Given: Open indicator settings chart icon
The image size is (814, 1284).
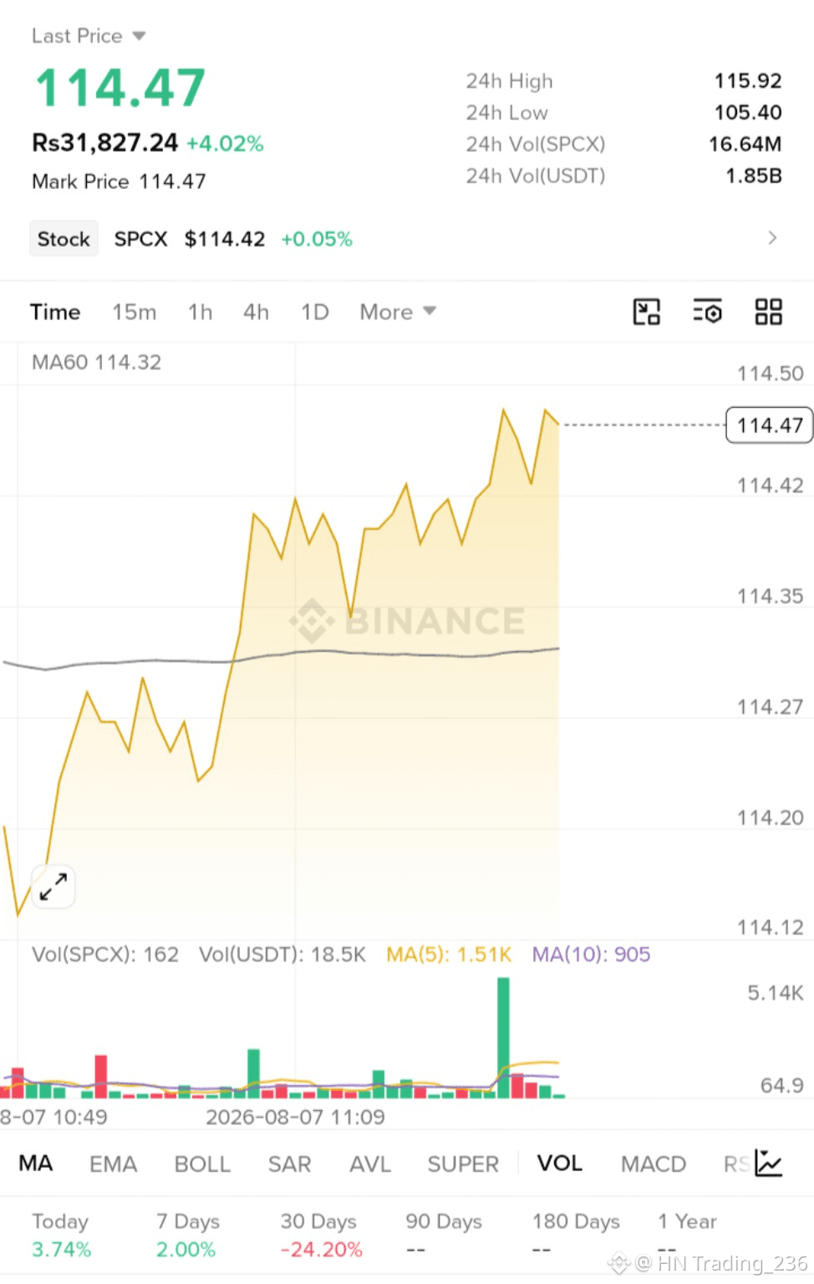Looking at the screenshot, I should [x=768, y=1163].
